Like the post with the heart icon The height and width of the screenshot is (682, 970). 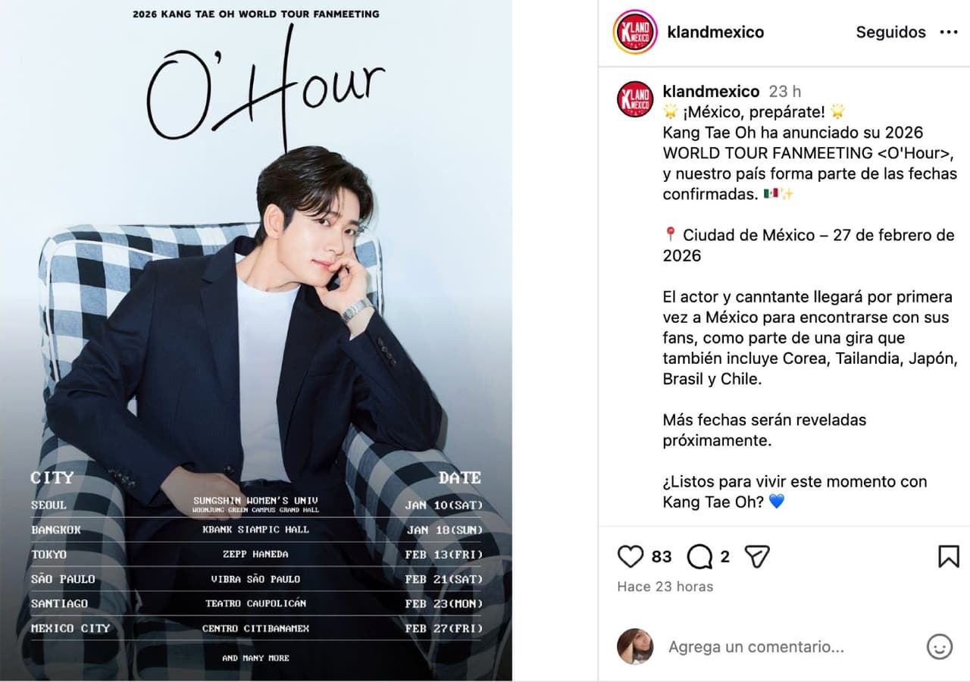pos(630,557)
